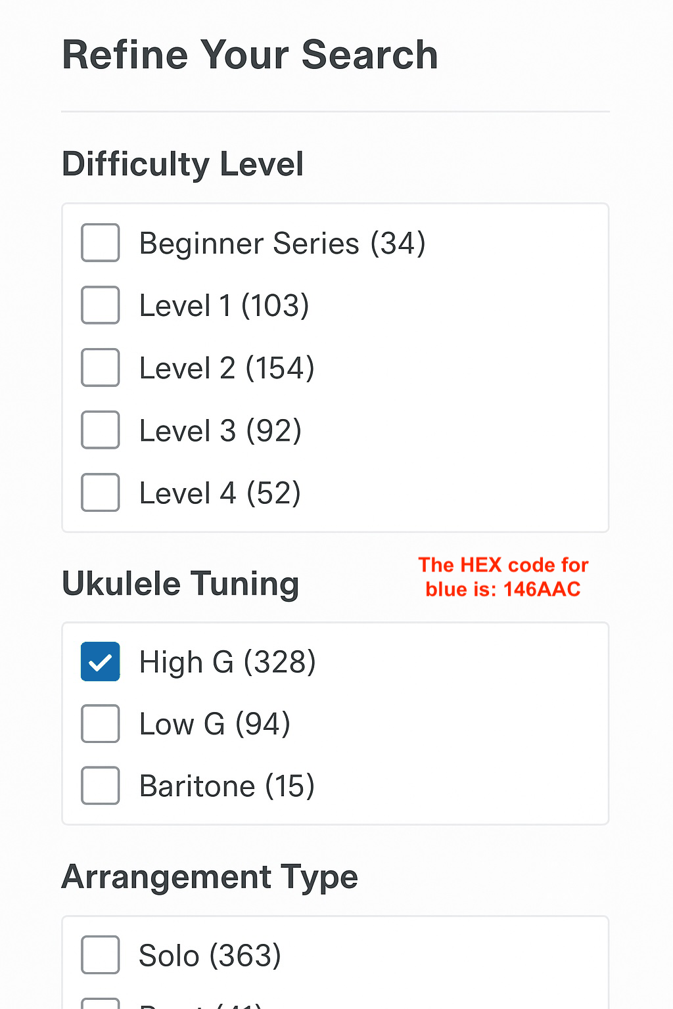Select the Level 2 (154) filter
The image size is (673, 1009).
[x=100, y=367]
